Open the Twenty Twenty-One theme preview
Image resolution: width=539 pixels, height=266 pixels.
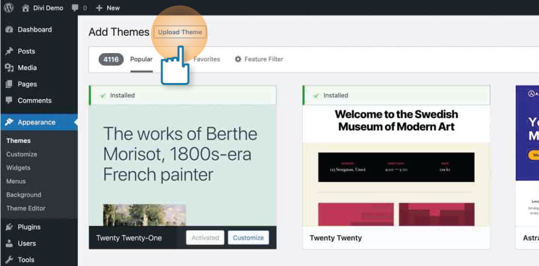pos(183,166)
